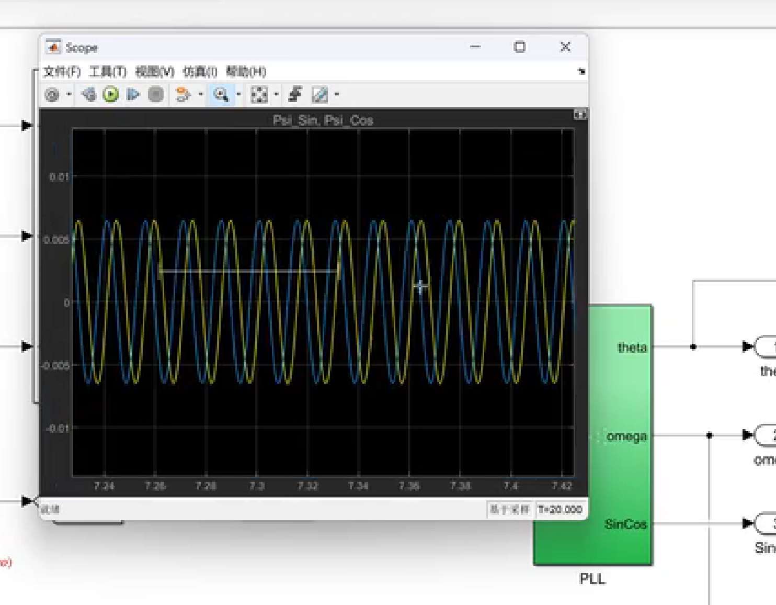The width and height of the screenshot is (776, 605).
Task: Click the MATLAB icon in Scope title bar
Action: tap(53, 47)
